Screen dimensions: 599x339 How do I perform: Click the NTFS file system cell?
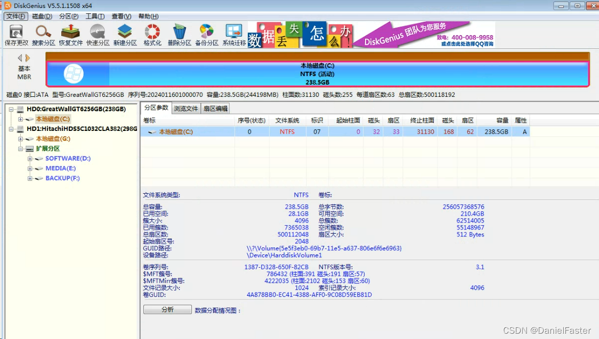point(287,132)
